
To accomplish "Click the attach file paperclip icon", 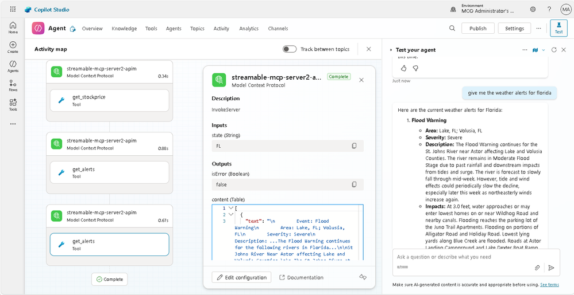I will (x=537, y=268).
